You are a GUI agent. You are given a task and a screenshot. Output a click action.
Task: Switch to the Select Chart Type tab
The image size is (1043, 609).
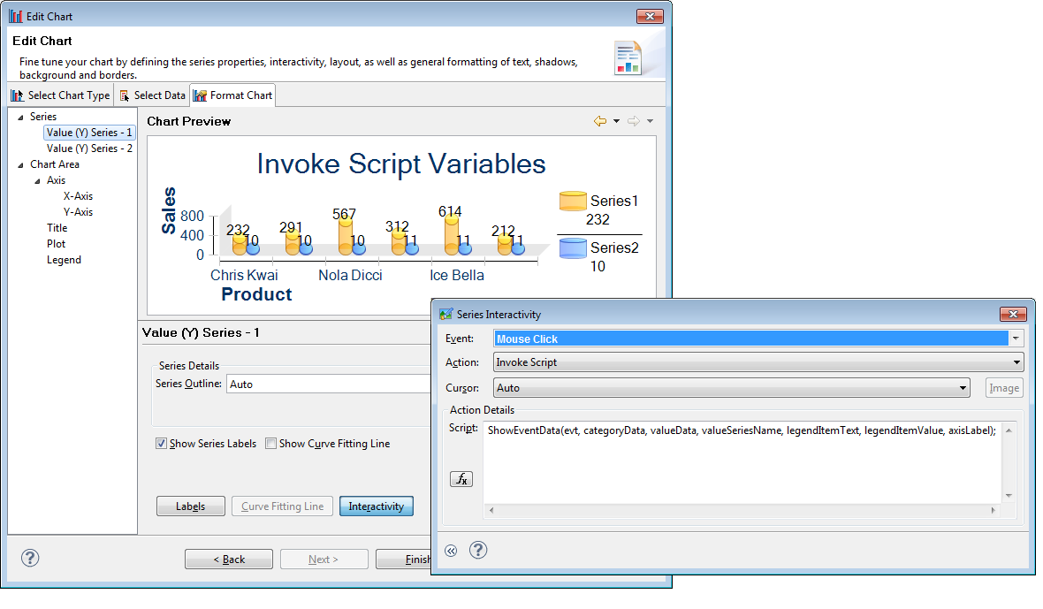60,95
